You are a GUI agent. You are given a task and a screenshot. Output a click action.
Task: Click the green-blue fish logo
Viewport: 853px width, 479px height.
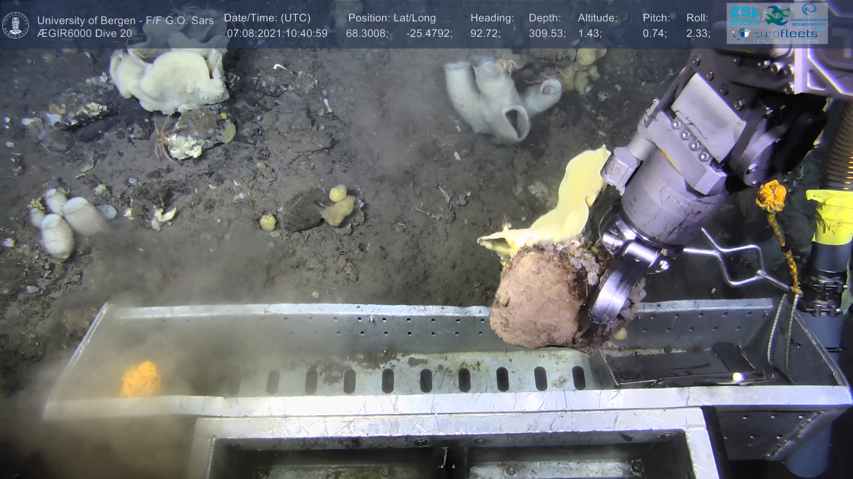pyautogui.click(x=777, y=16)
